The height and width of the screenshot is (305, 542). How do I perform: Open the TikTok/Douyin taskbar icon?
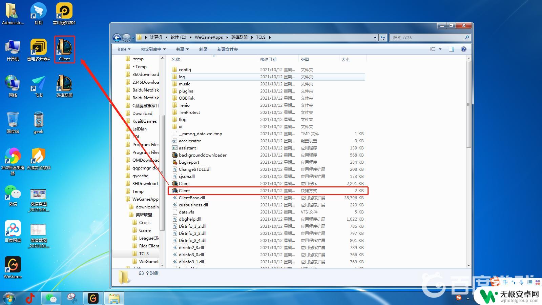tap(30, 298)
